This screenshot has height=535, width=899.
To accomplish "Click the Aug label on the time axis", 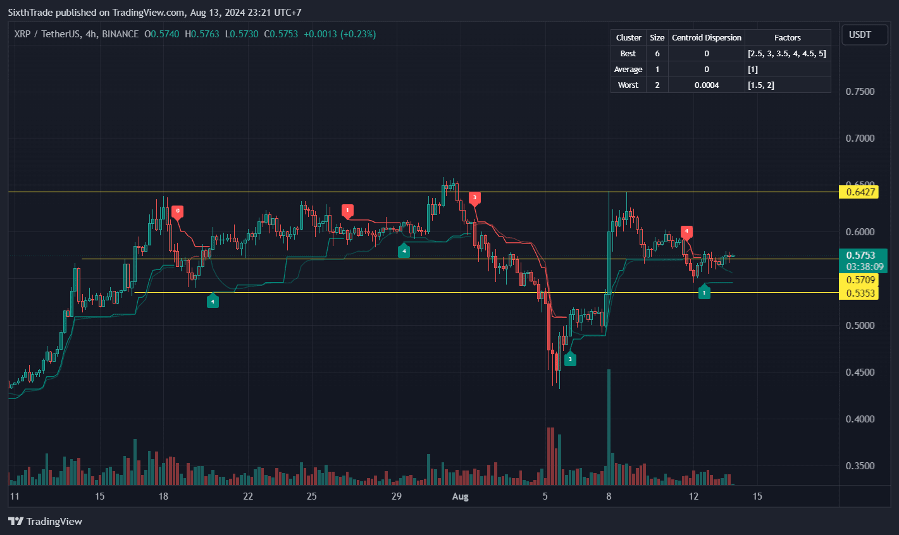I will pos(460,496).
